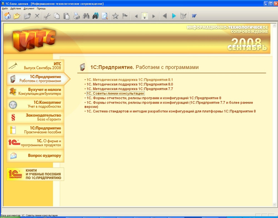Select Законодательство База «Гарант» section

tap(35, 117)
